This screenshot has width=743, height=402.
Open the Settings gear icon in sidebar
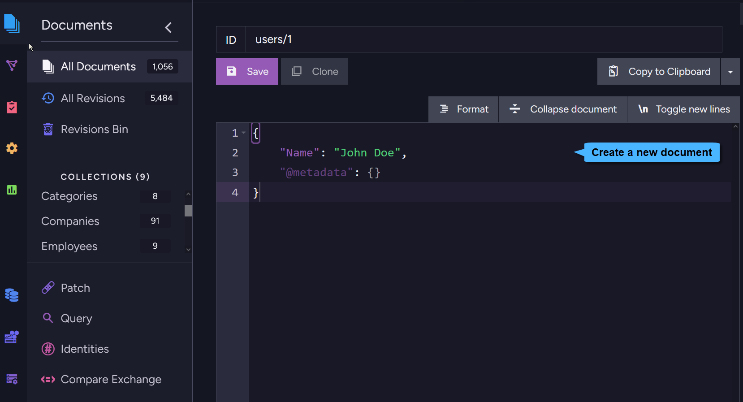coord(12,148)
